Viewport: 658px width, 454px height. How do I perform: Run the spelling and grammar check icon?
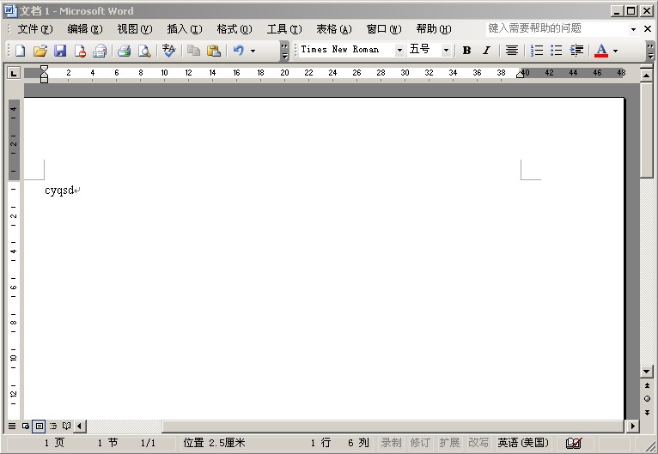click(x=168, y=51)
